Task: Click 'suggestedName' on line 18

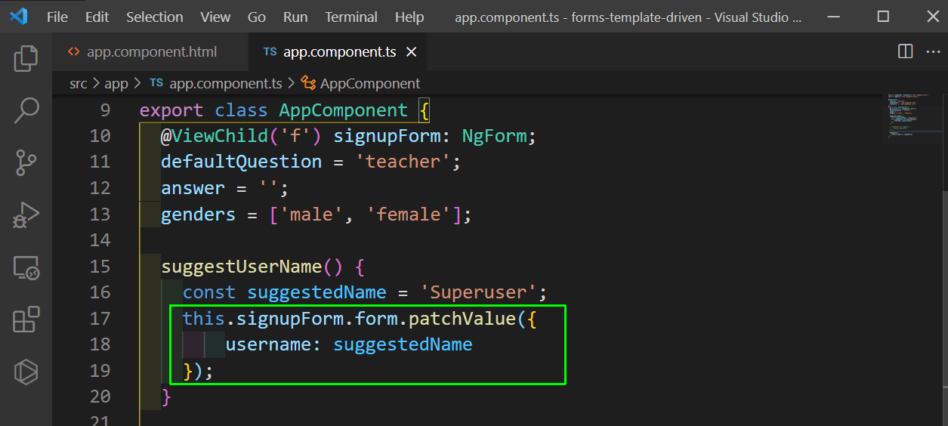Action: click(x=403, y=344)
